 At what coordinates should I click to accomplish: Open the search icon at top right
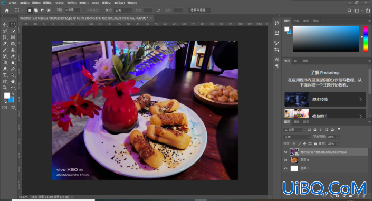tap(349, 11)
